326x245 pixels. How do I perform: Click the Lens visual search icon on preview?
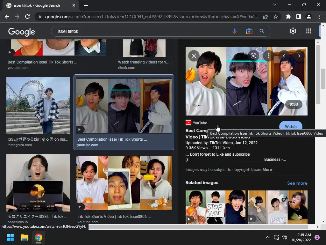coord(253,56)
